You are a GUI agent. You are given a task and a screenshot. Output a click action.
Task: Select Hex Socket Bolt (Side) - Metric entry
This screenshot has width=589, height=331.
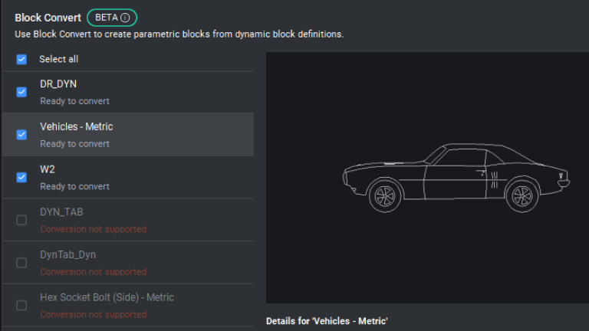128,306
